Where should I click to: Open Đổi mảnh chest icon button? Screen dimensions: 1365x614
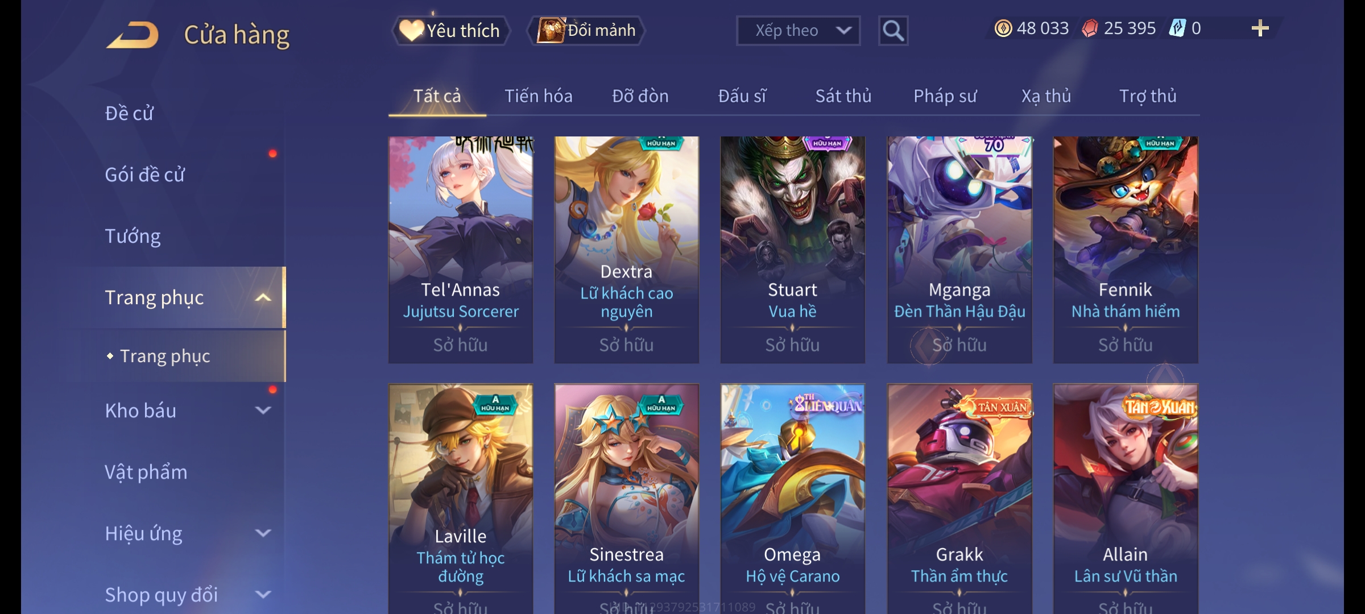586,31
